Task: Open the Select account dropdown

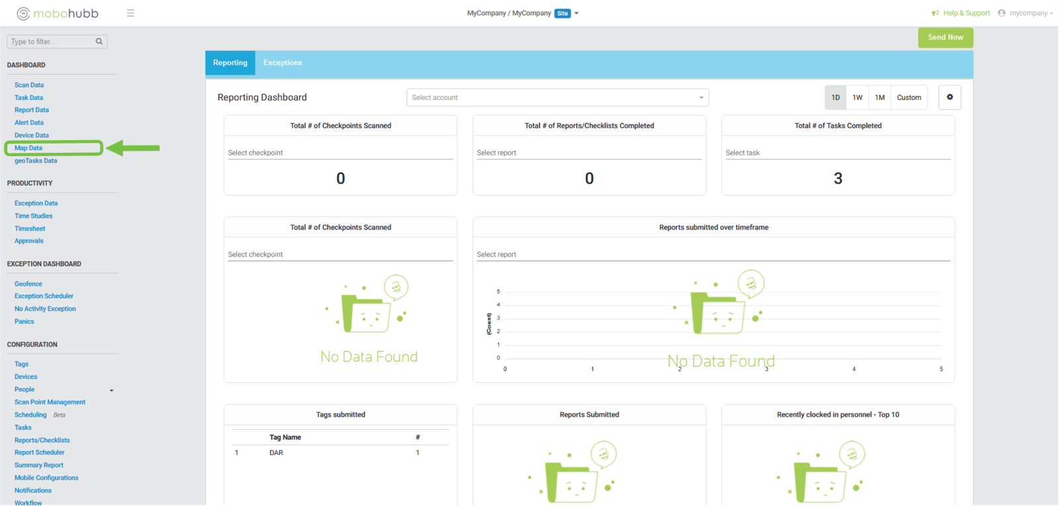Action: (557, 97)
